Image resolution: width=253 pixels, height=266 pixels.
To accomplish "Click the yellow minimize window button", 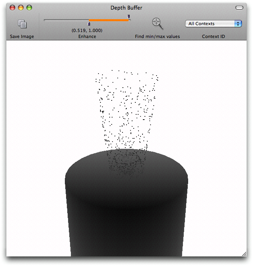I will pos(21,8).
